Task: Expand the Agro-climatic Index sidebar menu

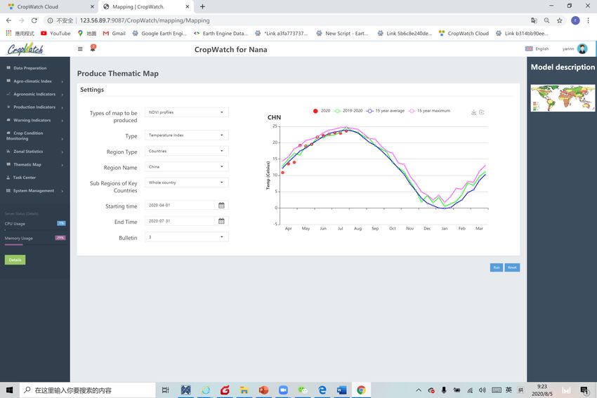Action: 34,81
